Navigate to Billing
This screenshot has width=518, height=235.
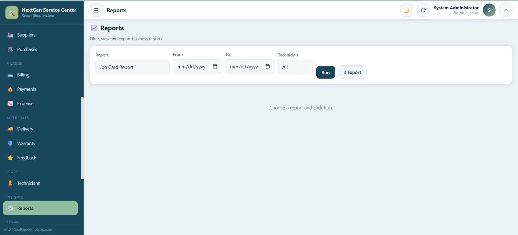click(40, 75)
